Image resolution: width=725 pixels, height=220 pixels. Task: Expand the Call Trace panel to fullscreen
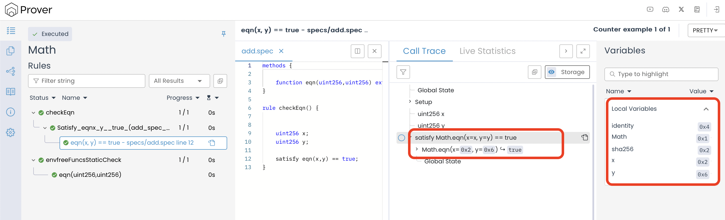coord(583,51)
